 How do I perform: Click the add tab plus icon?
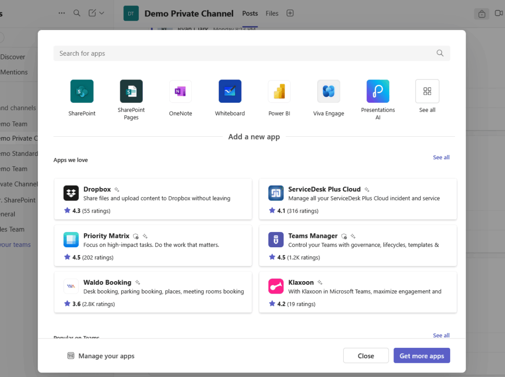290,13
